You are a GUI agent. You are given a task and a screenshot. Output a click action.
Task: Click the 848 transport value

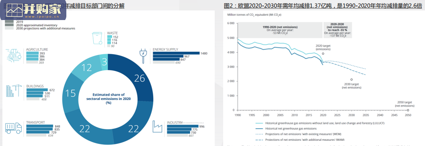pyautogui.click(x=57, y=126)
